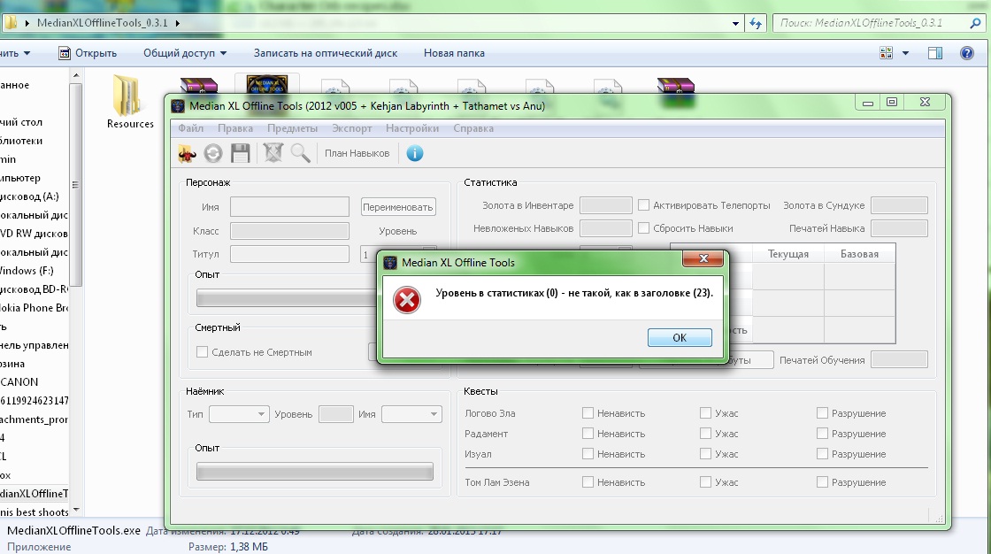Expand the Explorer address bar history dropdown
Screen dimensions: 991x554
[x=735, y=23]
